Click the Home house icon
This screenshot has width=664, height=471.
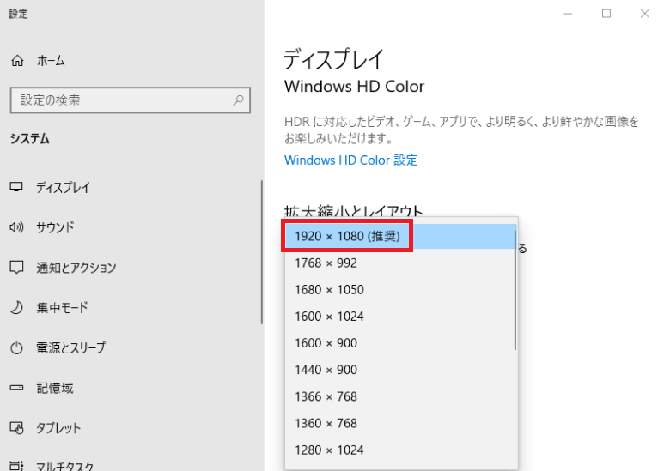point(17,61)
